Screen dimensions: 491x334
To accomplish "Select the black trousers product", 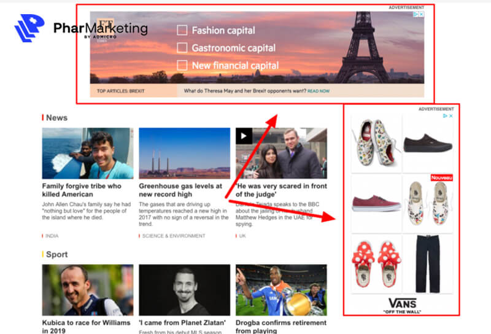I will [x=428, y=264].
